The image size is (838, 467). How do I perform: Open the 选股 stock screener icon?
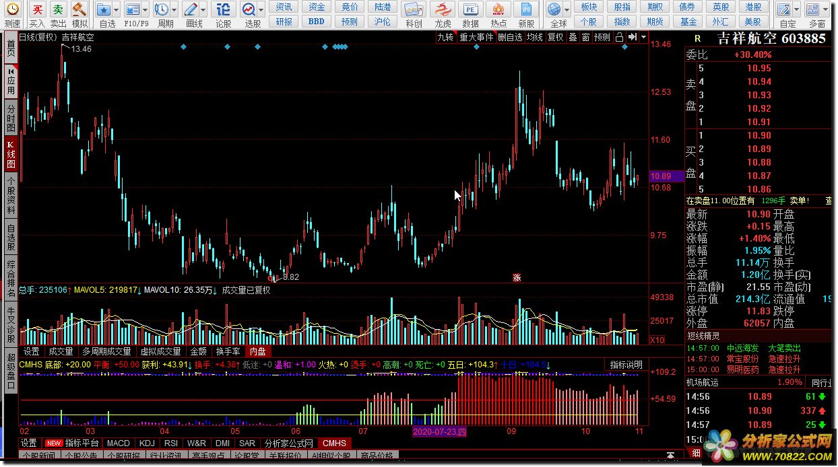point(249,9)
